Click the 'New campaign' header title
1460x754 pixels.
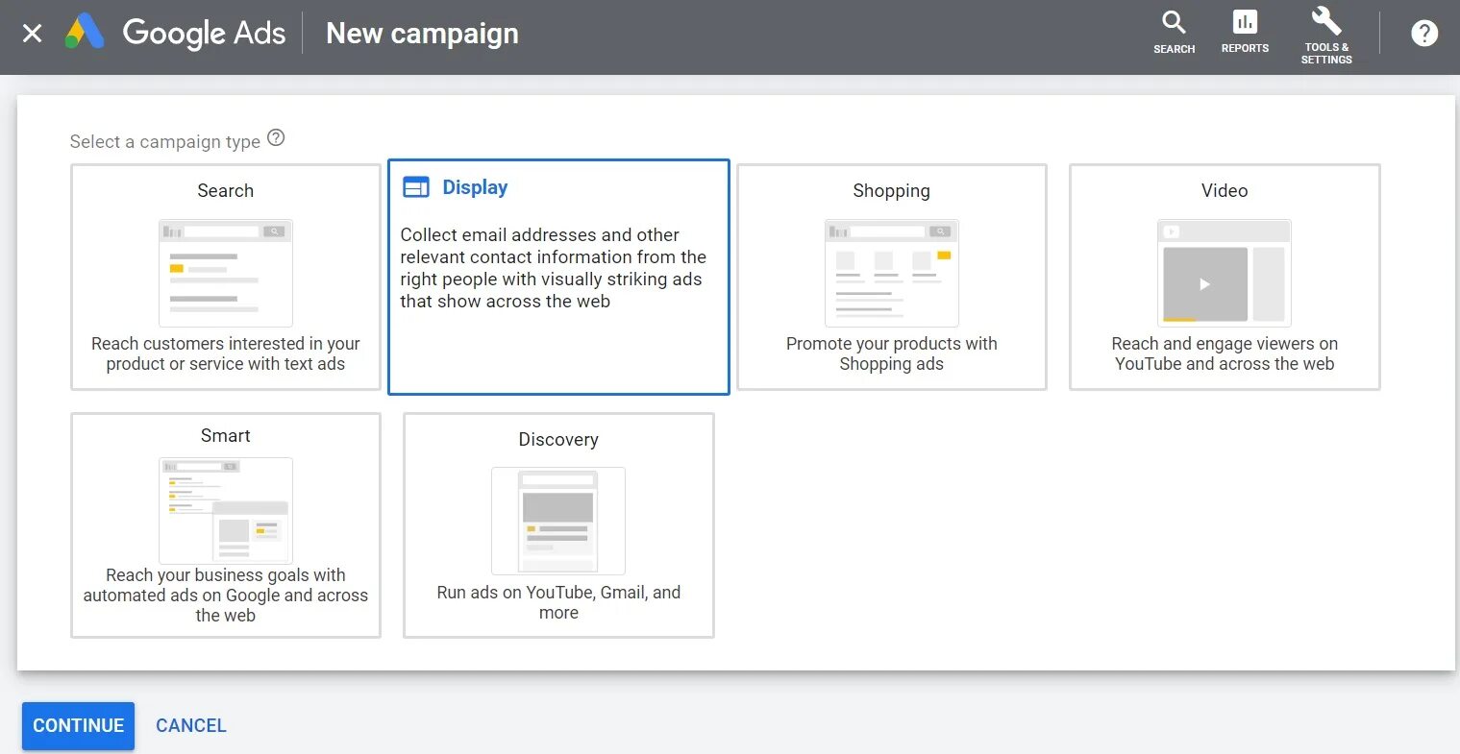tap(422, 34)
